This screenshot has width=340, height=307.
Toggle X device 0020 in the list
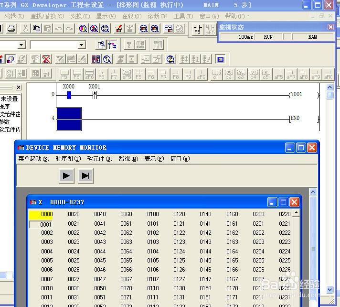pos(74,214)
